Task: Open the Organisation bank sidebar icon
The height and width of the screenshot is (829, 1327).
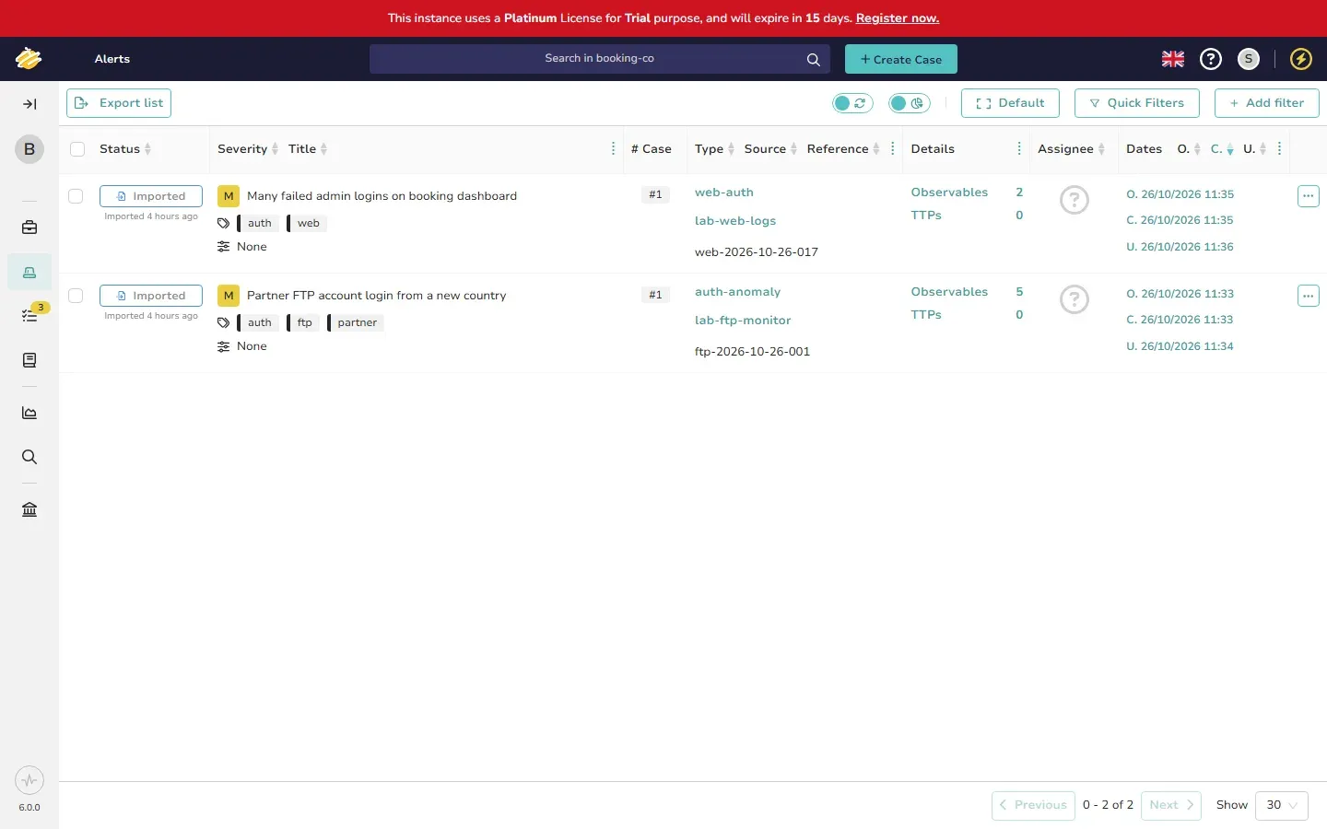Action: point(29,509)
